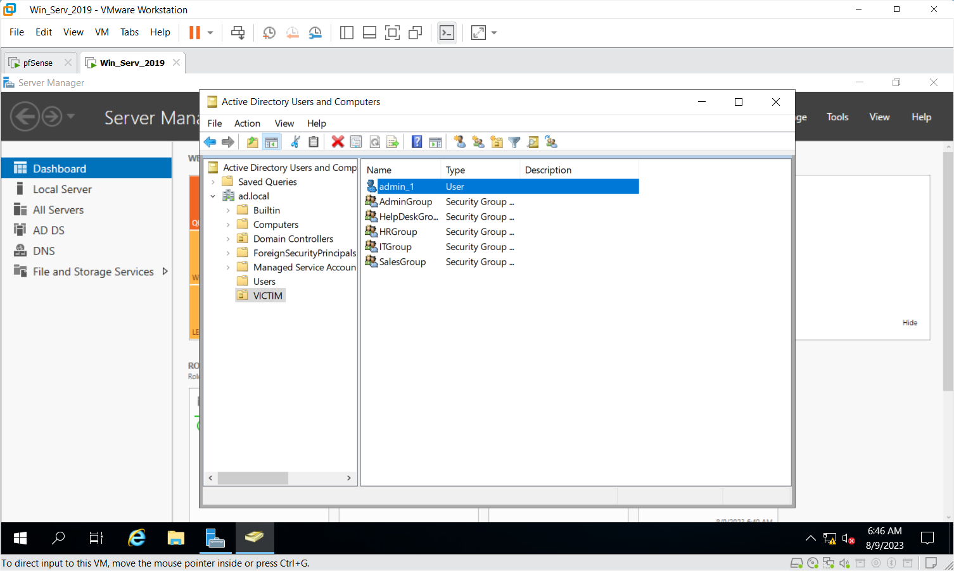Open the ADUC View menu
Image resolution: width=954 pixels, height=571 pixels.
click(x=284, y=123)
